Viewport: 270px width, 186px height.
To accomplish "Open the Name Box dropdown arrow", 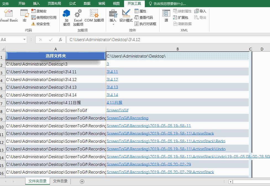I will (x=25, y=40).
